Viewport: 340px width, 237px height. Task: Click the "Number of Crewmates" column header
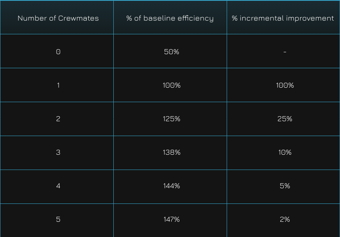58,18
